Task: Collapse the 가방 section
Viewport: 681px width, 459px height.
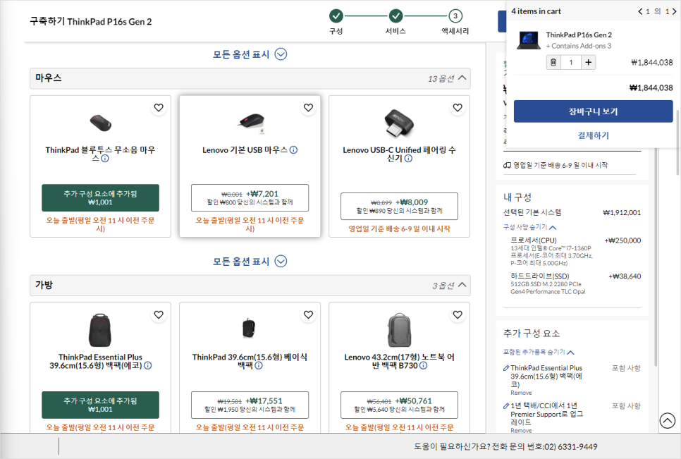Action: [x=462, y=285]
